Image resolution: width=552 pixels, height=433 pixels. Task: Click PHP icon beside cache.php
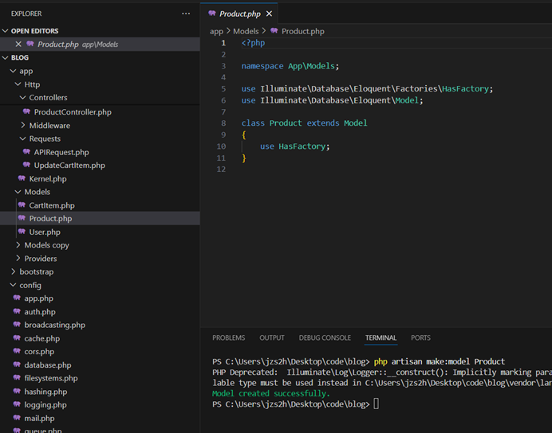pos(17,337)
